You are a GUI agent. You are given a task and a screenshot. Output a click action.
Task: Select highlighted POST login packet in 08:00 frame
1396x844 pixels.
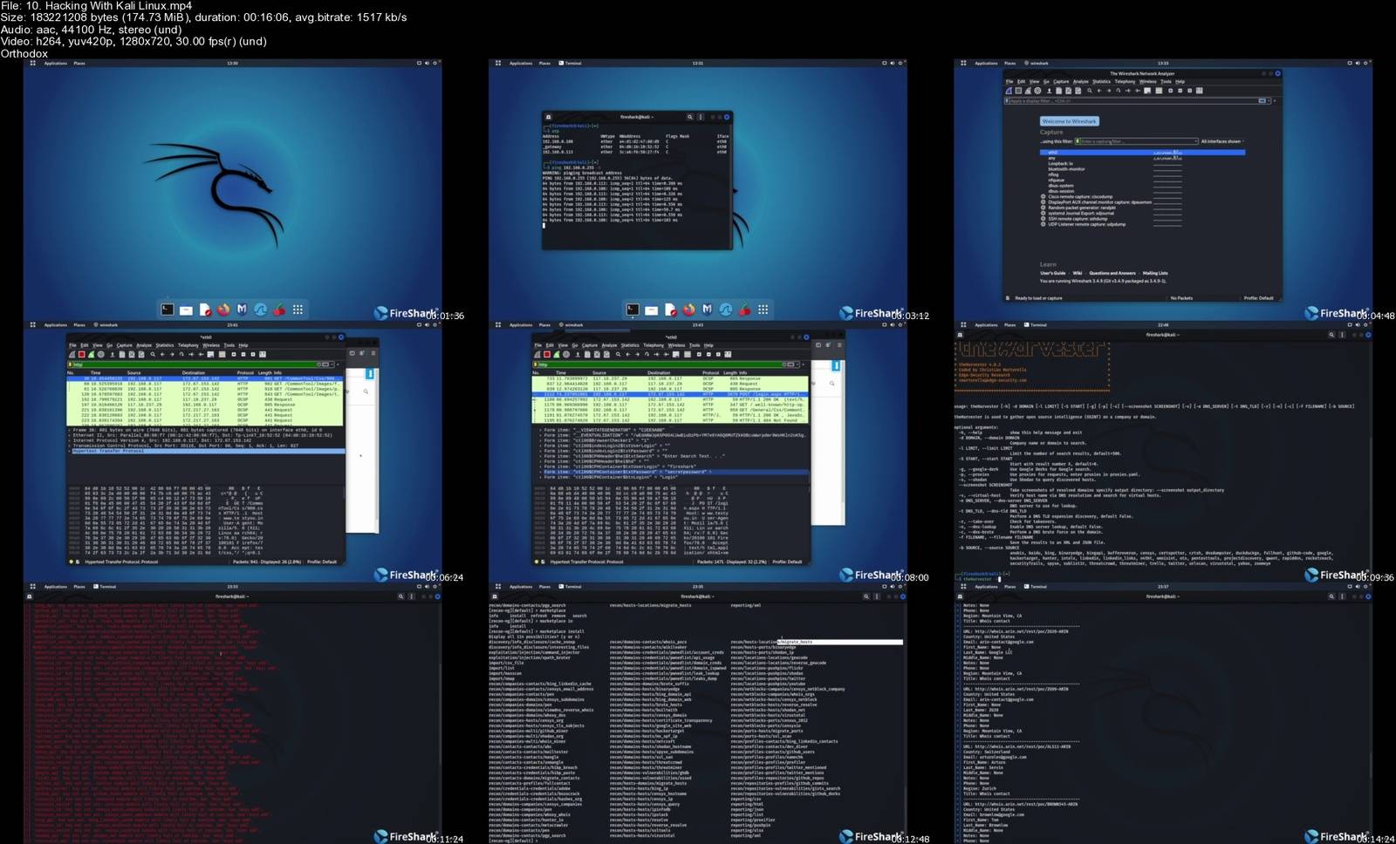click(670, 394)
